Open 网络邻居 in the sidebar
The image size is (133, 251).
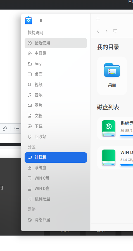click(x=56, y=220)
